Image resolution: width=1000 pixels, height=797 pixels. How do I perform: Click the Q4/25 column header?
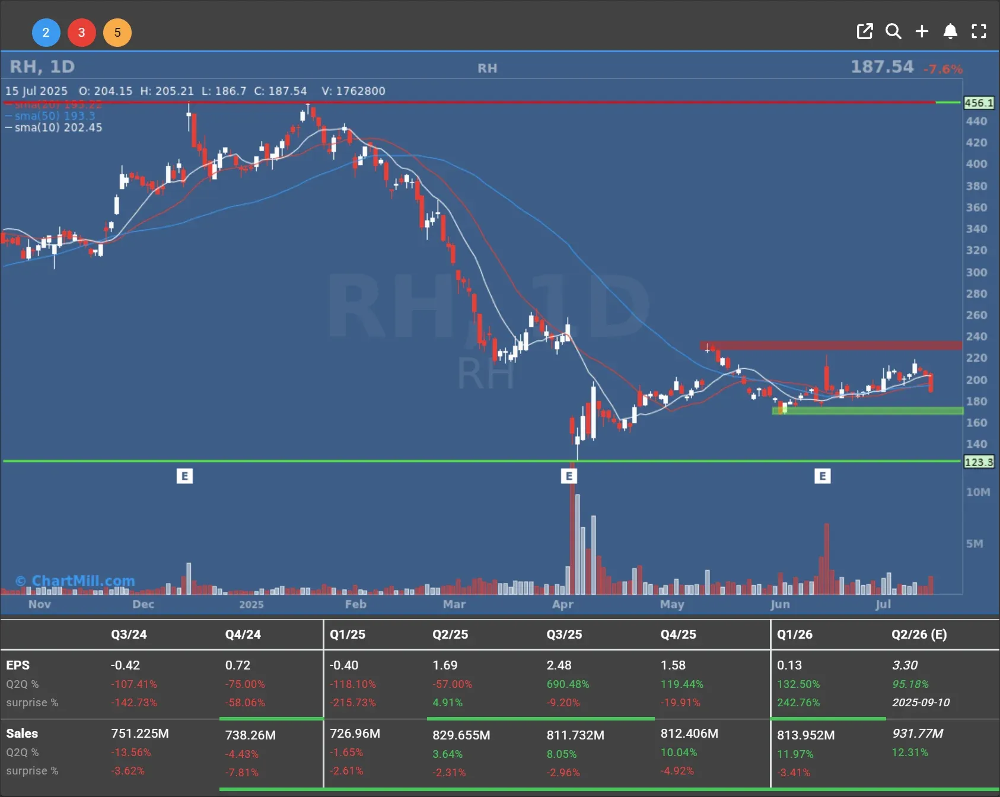(x=679, y=635)
